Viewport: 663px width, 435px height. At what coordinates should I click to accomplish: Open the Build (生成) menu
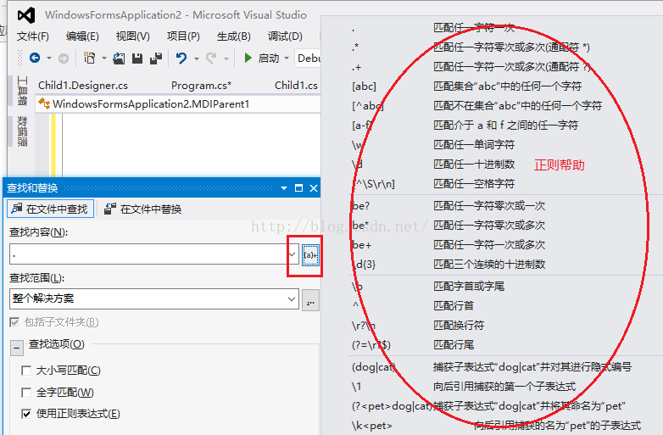click(x=234, y=36)
